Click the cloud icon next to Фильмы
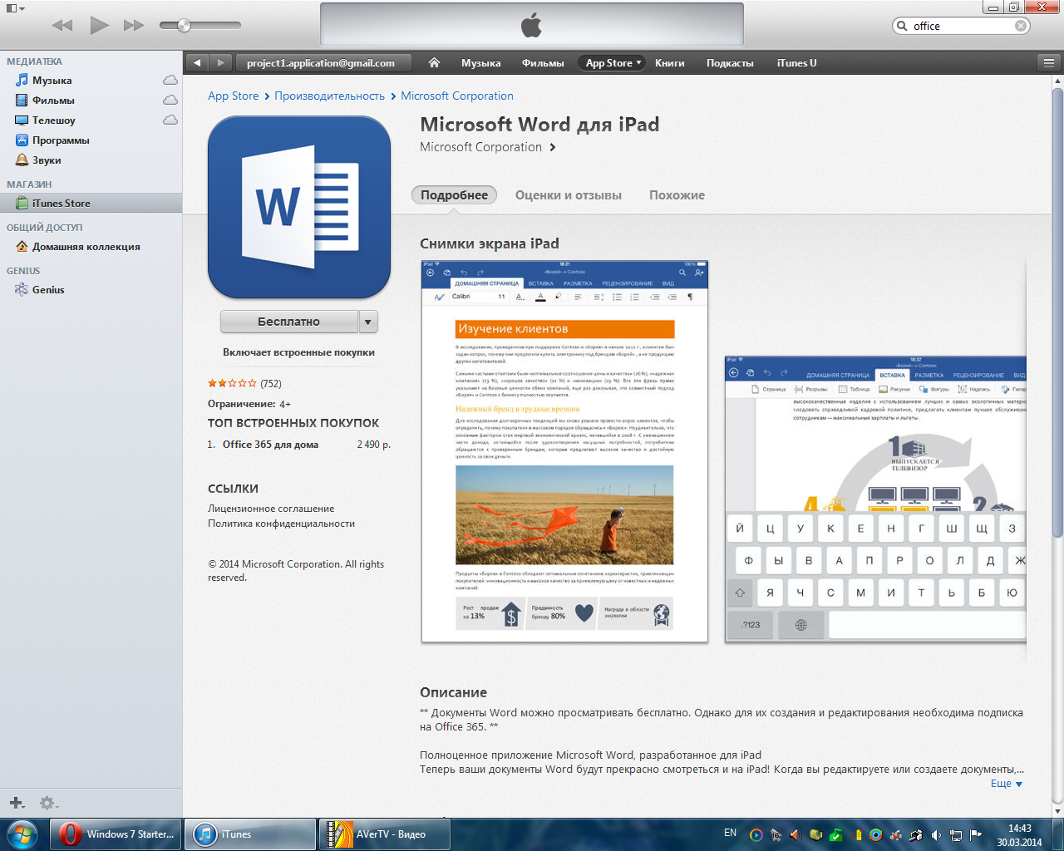This screenshot has height=851, width=1064. pos(170,101)
